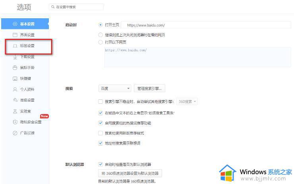Go to 实验室 section

click(25, 111)
